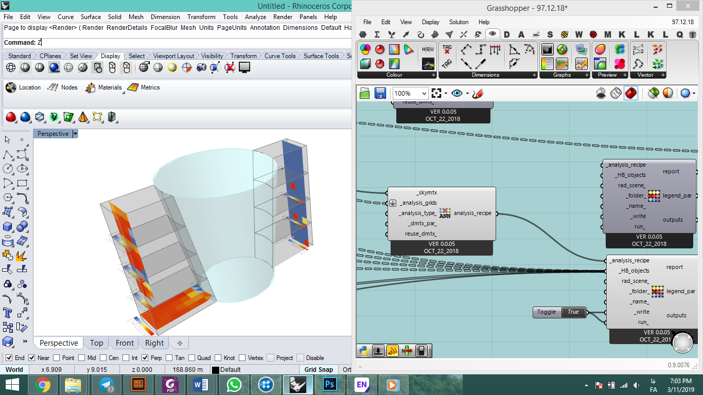Select the Text tool in Rhino sidebar
703x395 pixels.
tap(8, 312)
